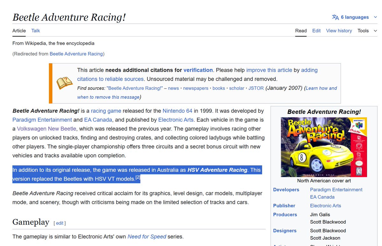The image size is (382, 246).
Task: Click producer name Jim Galis
Action: pos(320,215)
